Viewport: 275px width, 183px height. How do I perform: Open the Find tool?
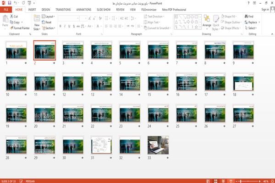pos(249,17)
